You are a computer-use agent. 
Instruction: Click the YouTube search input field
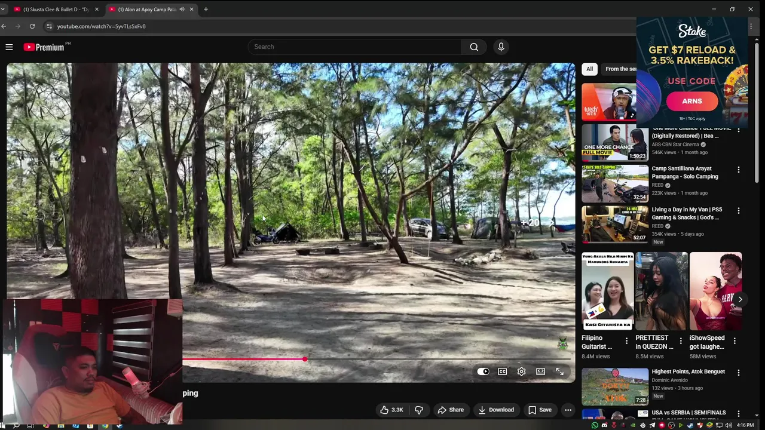354,47
